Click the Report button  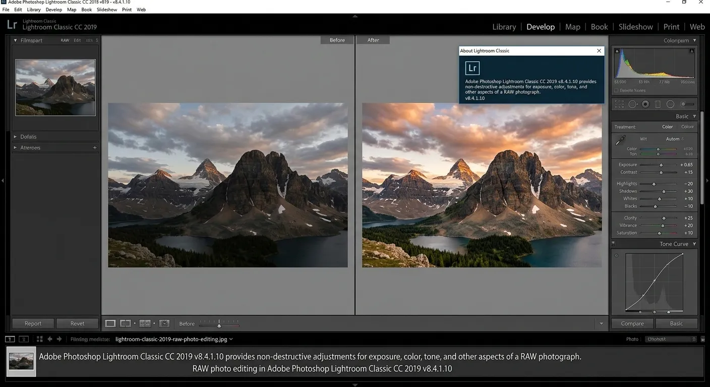(x=33, y=324)
